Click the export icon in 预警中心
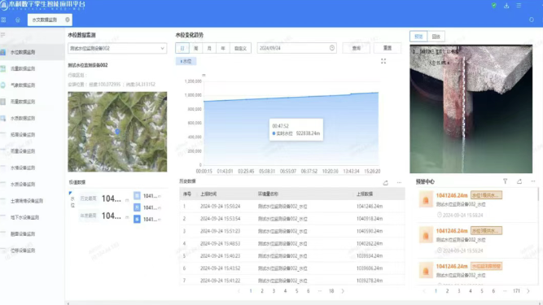The width and height of the screenshot is (543, 305). 519,181
